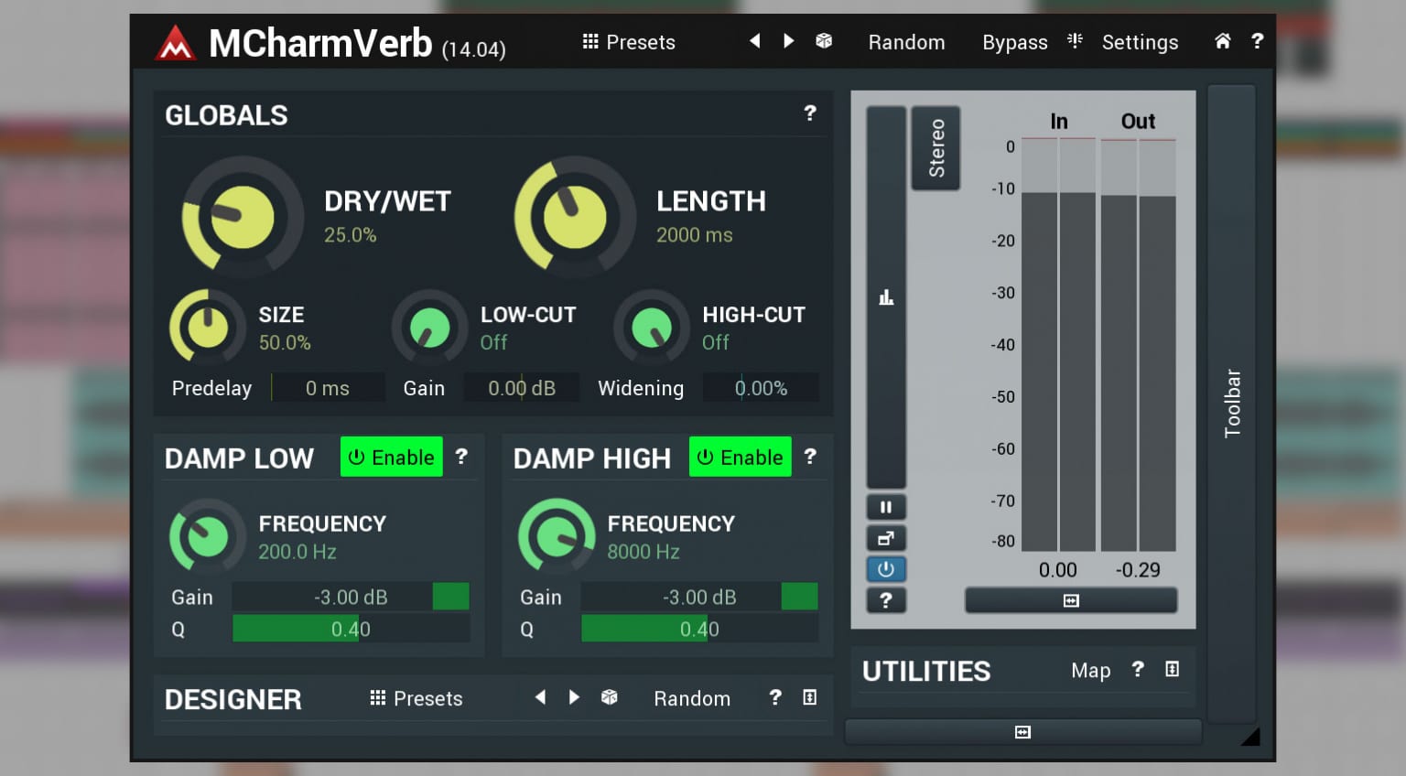
Task: Click the In peak value 0.00
Action: (x=1058, y=570)
